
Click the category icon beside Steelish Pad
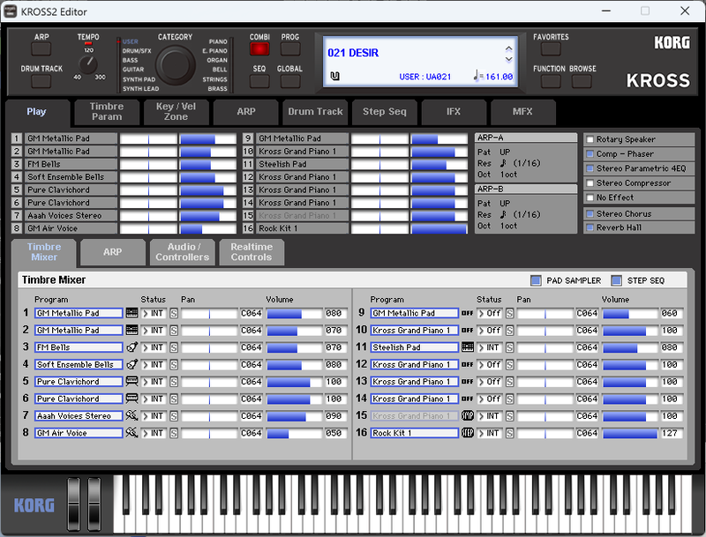point(468,347)
